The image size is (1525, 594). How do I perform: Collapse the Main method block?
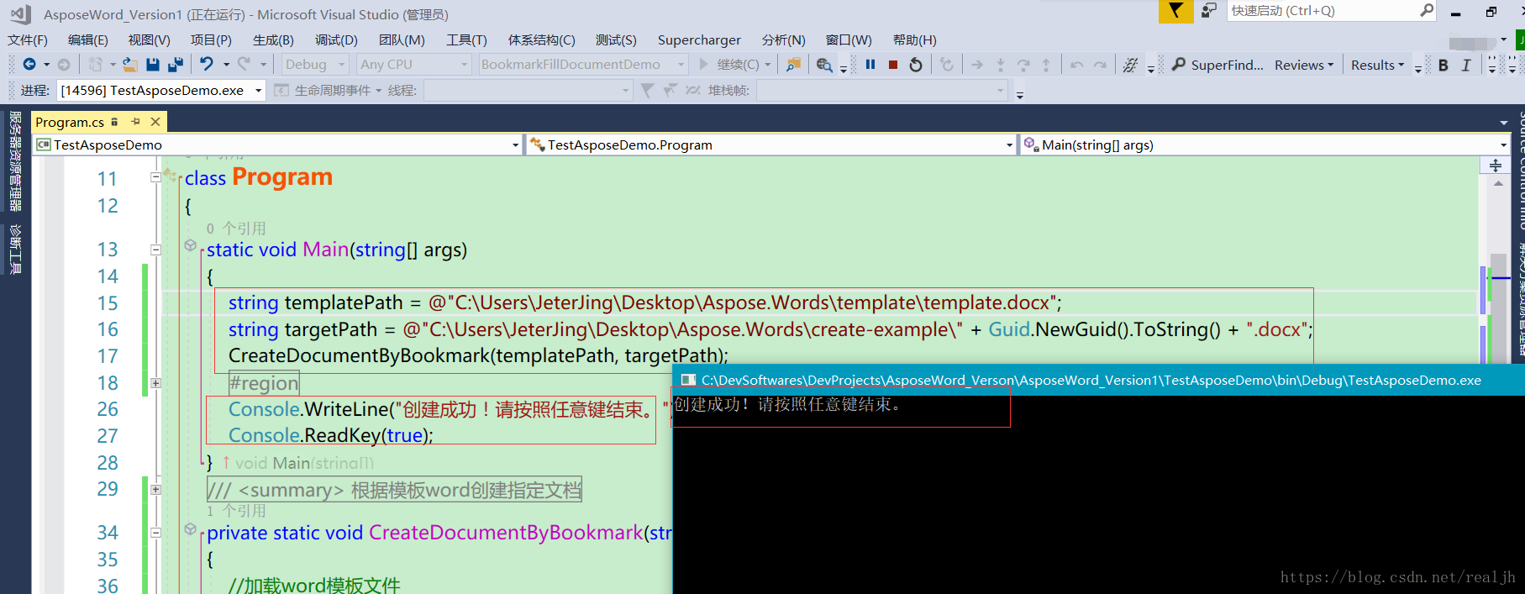155,250
